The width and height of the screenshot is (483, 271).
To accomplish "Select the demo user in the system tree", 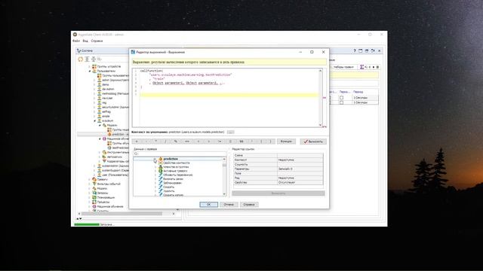I will pos(106,84).
